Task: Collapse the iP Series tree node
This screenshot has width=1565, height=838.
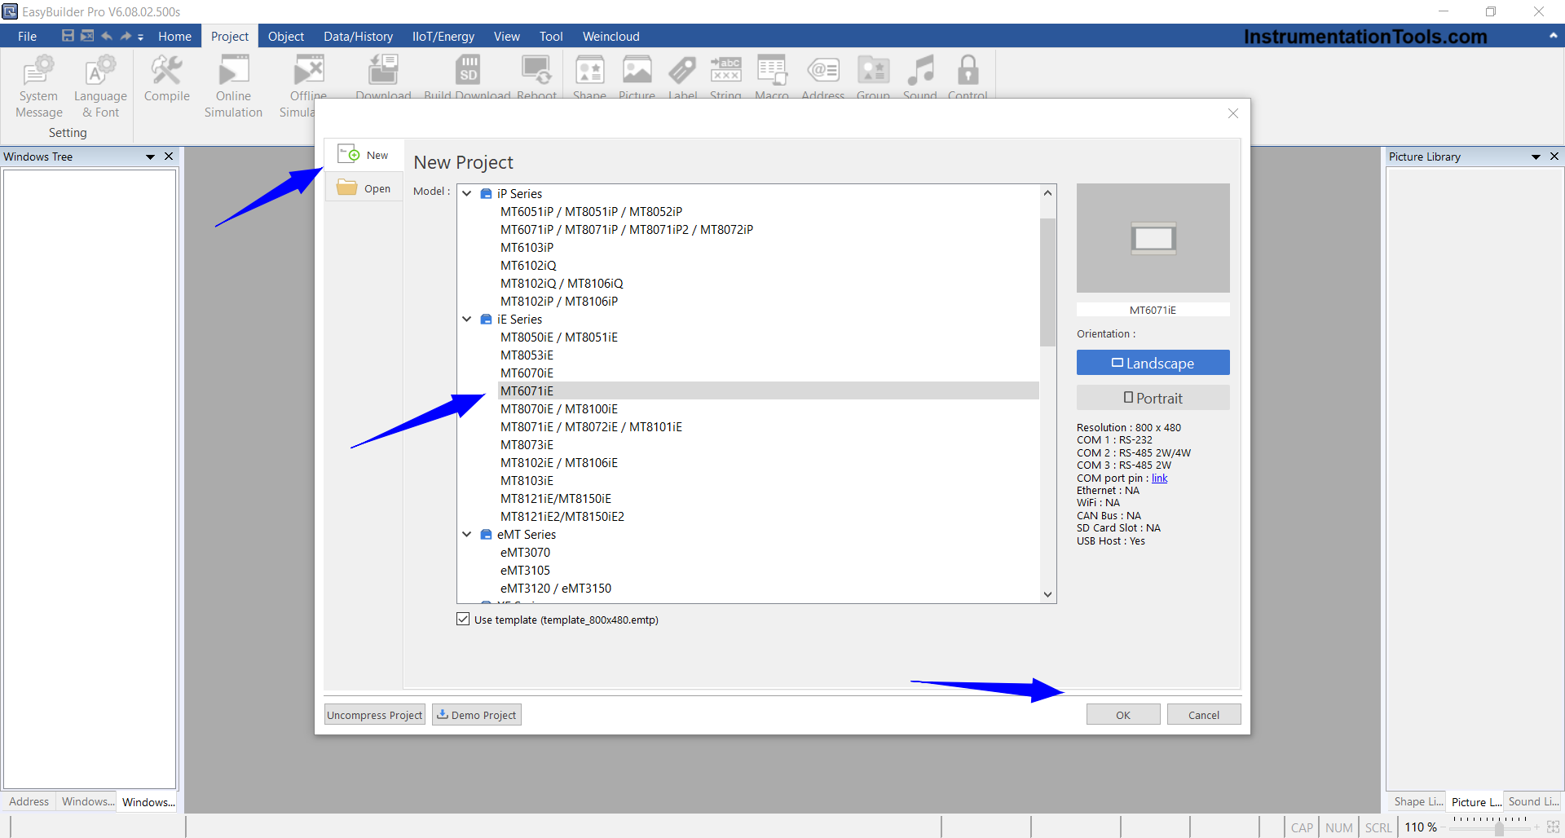Action: [467, 194]
